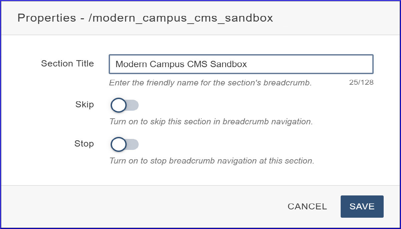Click the gray track of the Stop switch
This screenshot has height=229, width=401.
point(133,145)
